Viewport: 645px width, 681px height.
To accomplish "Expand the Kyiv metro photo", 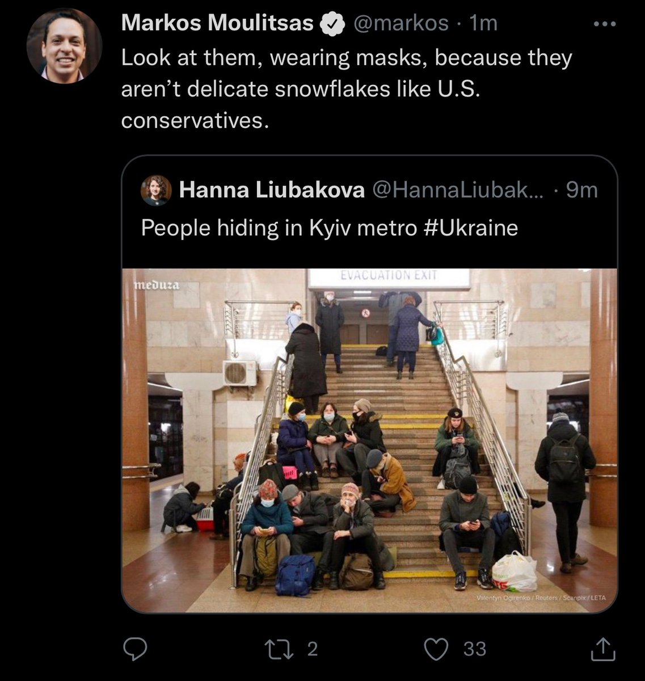I will (370, 440).
